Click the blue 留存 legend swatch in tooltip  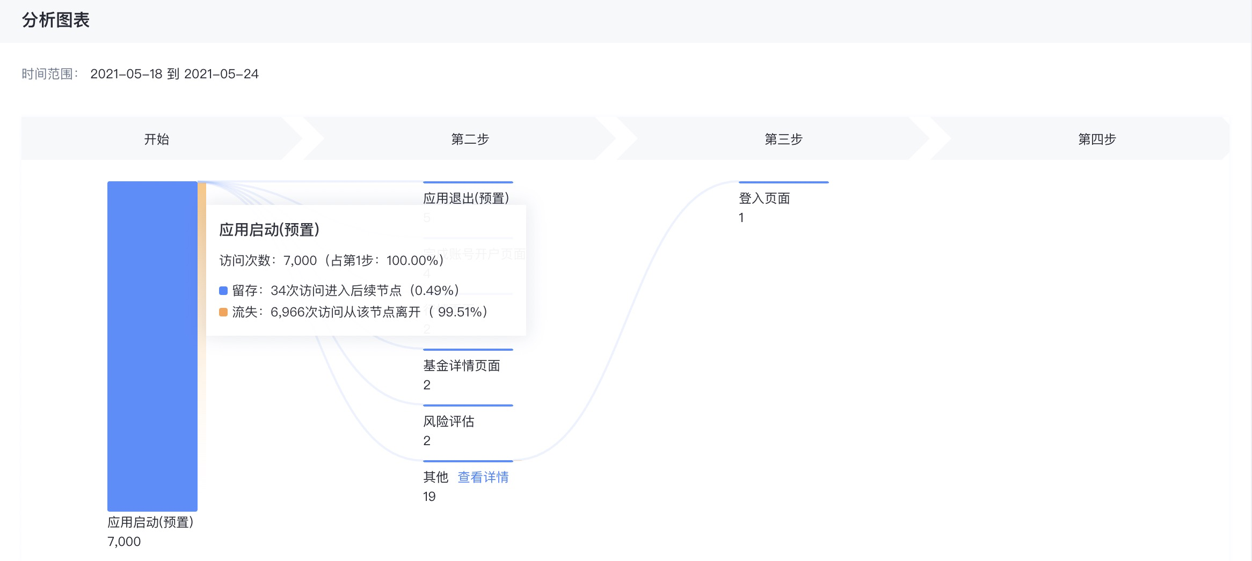coord(223,291)
